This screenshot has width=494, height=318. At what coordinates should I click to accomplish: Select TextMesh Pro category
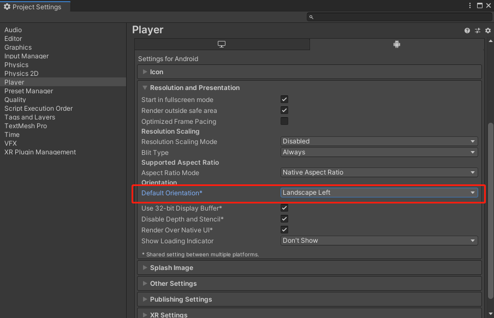(63, 126)
